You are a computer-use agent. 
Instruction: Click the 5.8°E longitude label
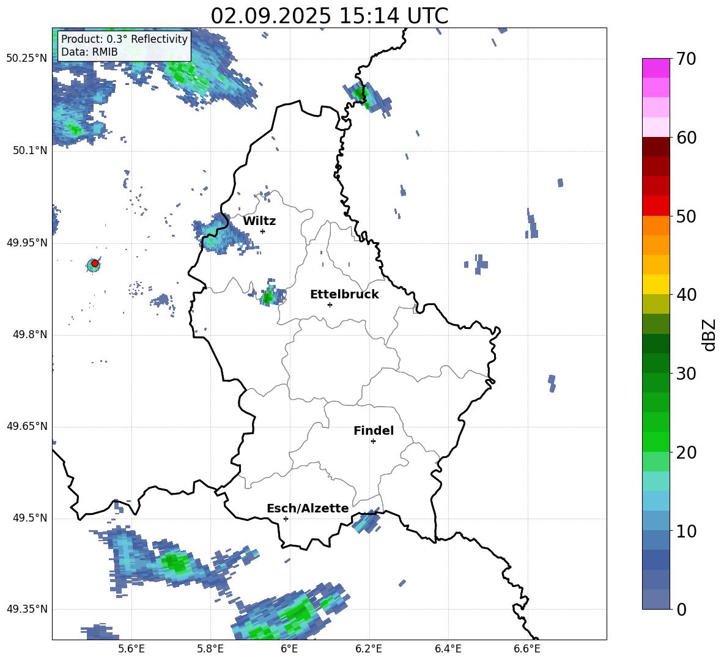point(210,649)
